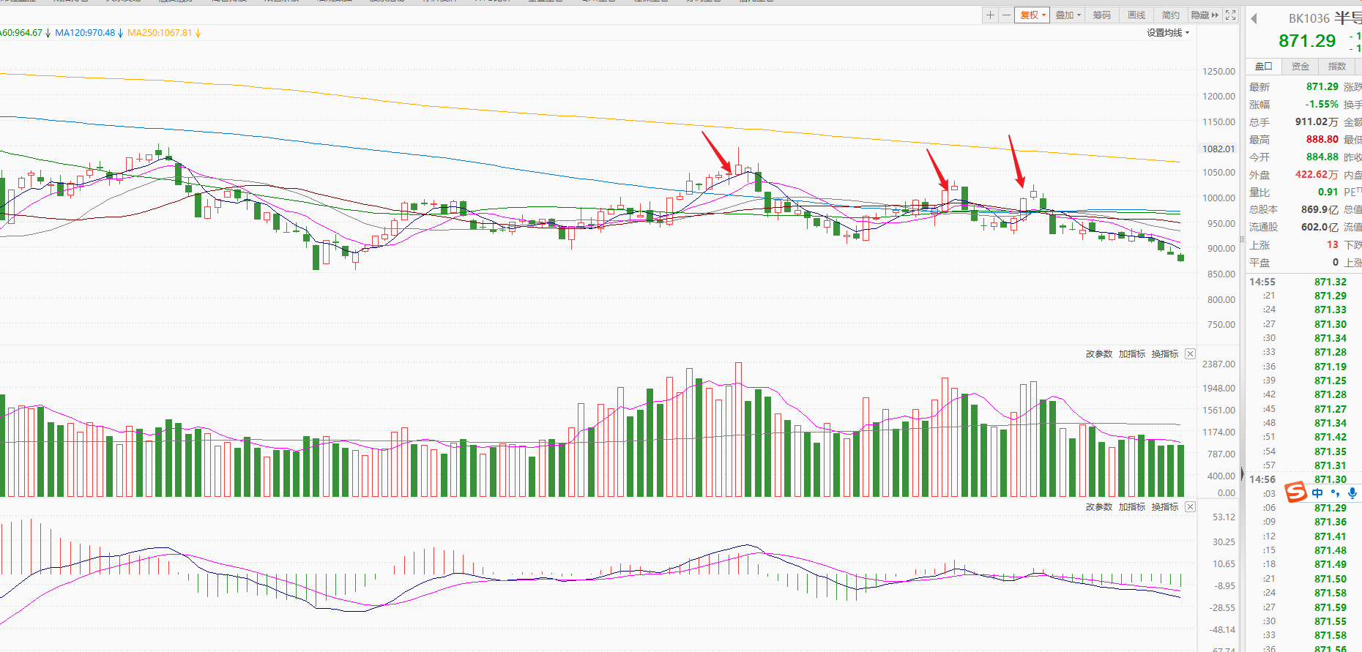The height and width of the screenshot is (652, 1362).
Task: Close the volume indicator panel
Action: [1190, 354]
